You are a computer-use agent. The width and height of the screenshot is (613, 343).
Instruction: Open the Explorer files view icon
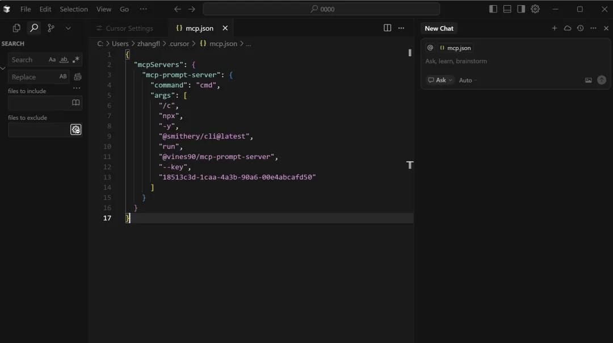click(x=16, y=28)
